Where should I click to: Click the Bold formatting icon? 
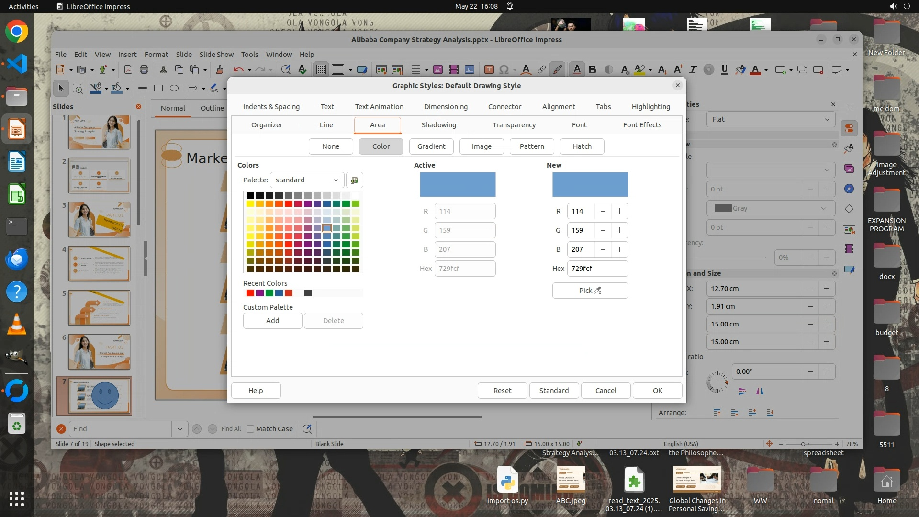pos(593,70)
